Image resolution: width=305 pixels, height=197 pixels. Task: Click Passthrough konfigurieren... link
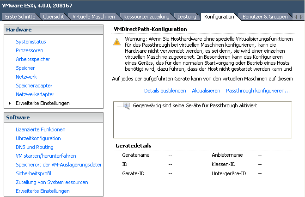(258, 91)
